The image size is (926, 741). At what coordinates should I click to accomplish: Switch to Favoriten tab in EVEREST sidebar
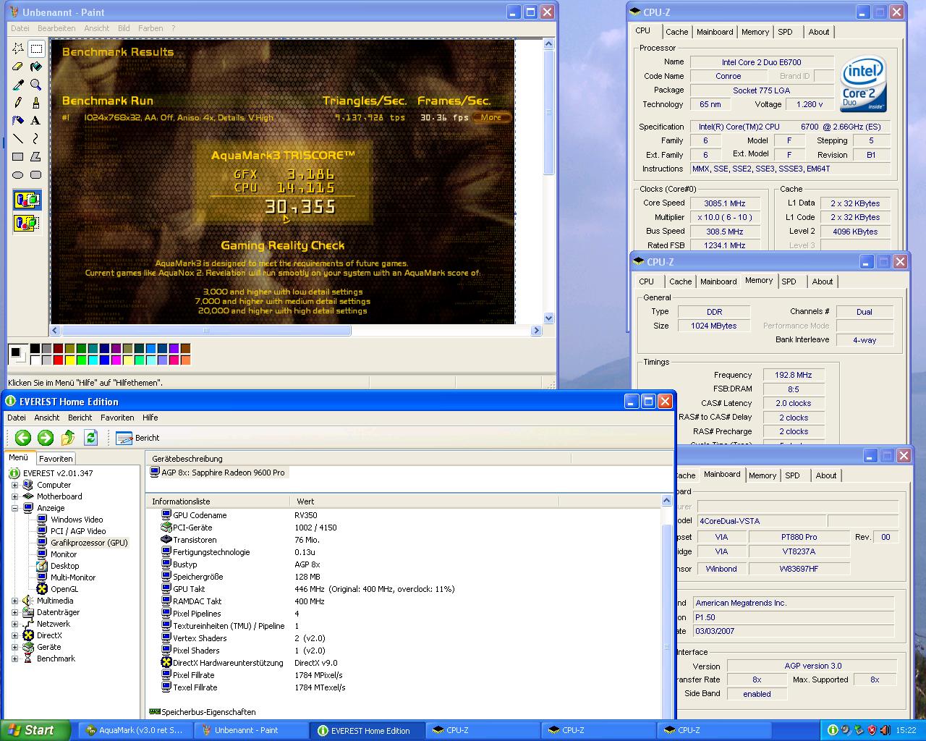click(56, 459)
